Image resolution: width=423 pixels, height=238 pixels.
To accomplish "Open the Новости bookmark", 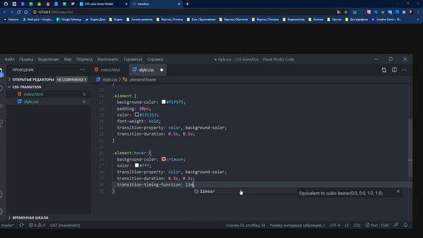I will 11,19.
